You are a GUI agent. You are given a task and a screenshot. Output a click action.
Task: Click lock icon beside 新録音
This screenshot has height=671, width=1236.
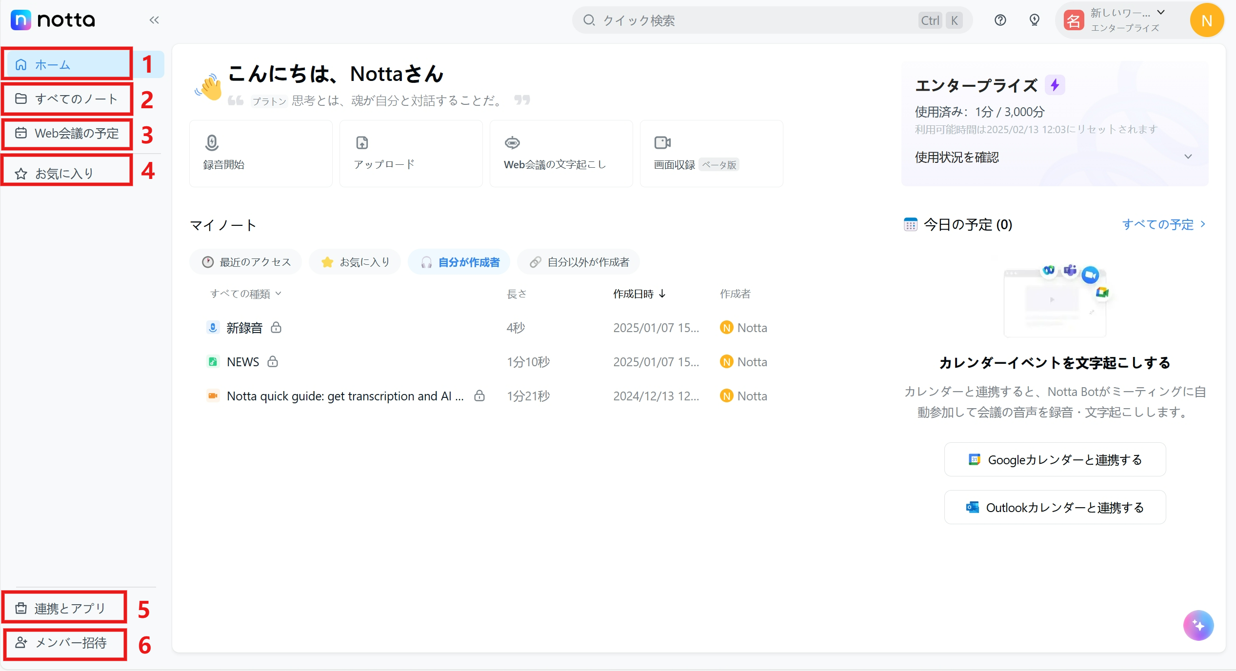276,327
